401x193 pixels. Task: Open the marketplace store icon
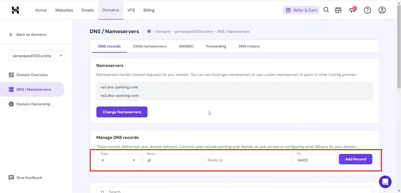338,10
